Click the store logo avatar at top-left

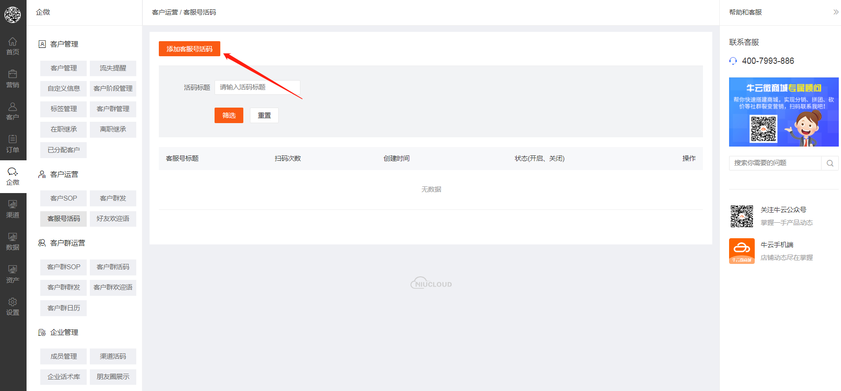click(12, 15)
